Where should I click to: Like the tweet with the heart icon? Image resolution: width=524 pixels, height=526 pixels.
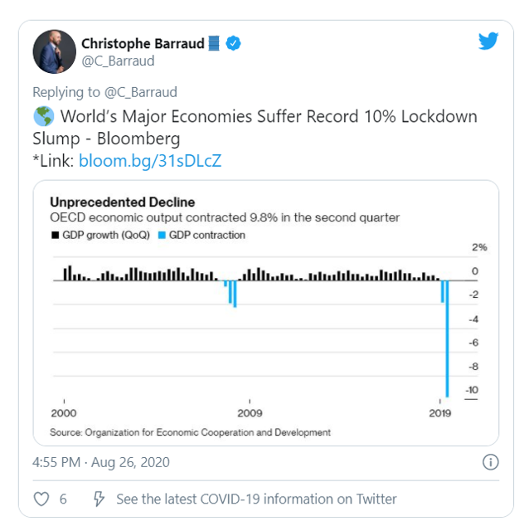coord(41,499)
